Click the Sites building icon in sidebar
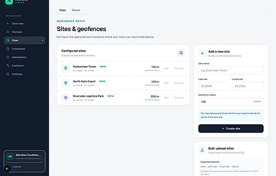 [x=8, y=40]
